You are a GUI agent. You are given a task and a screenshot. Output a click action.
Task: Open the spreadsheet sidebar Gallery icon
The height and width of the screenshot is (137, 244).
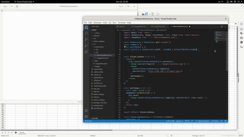pos(241,38)
